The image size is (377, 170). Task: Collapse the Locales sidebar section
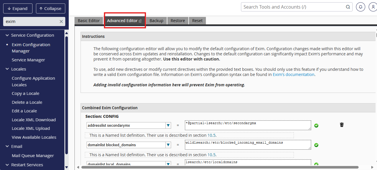coord(7,69)
